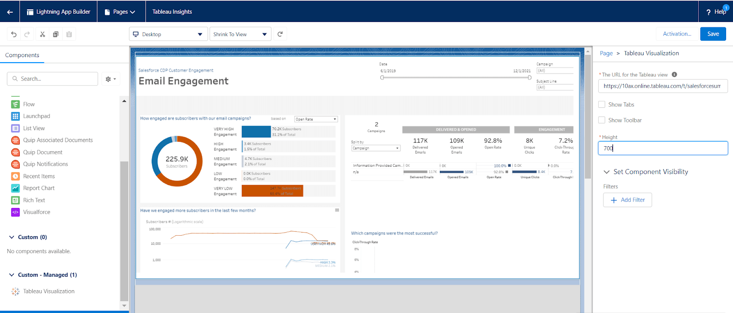The width and height of the screenshot is (733, 313).
Task: Select the Quip Document component icon
Action: [x=16, y=152]
